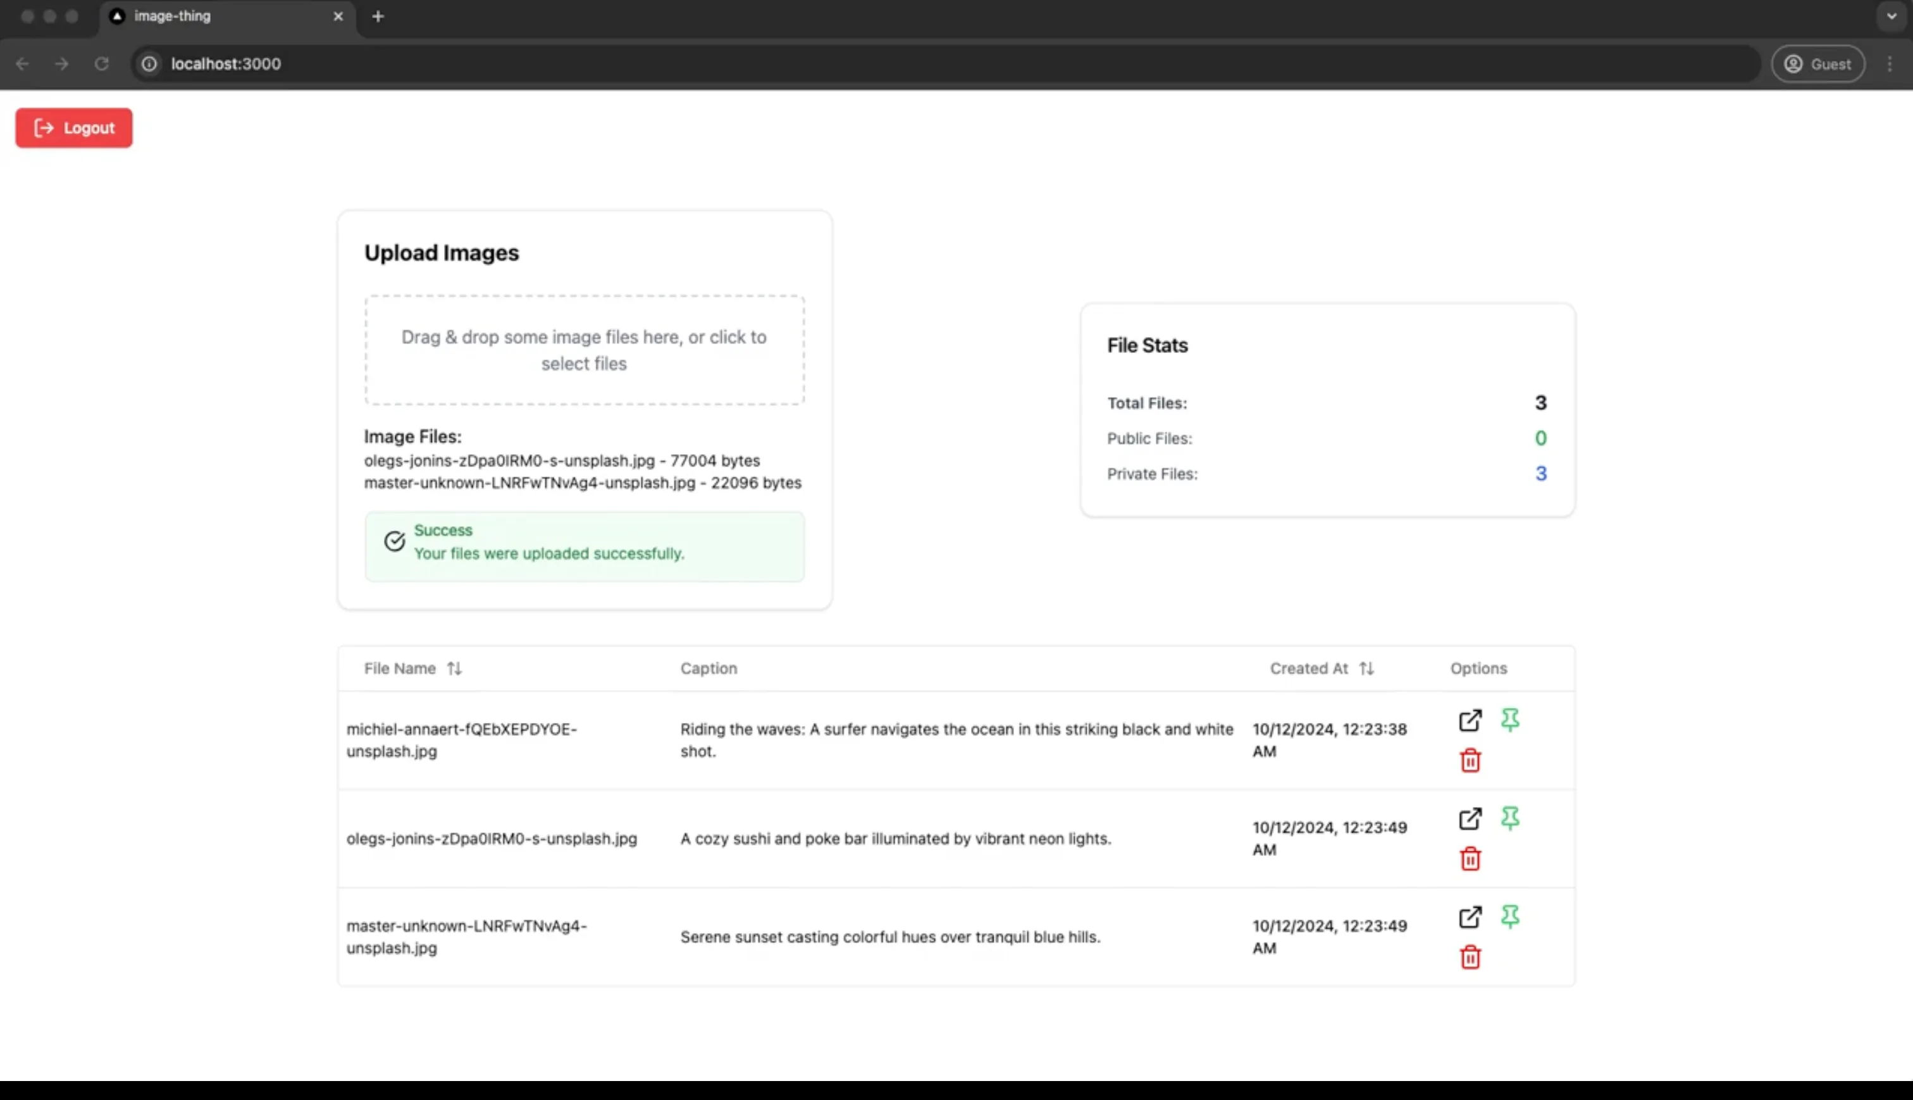Delete the michiel-annaert surfer image
The height and width of the screenshot is (1100, 1913).
tap(1470, 760)
